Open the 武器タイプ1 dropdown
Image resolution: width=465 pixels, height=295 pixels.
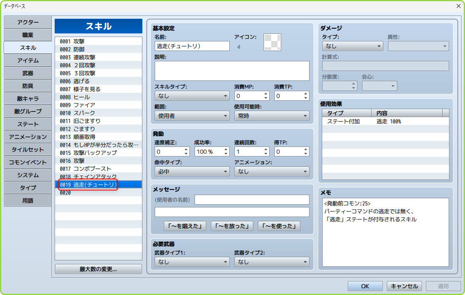click(192, 262)
